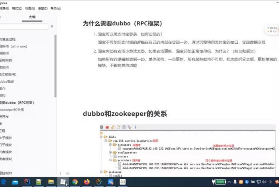279x187 pixels.
Task: Open the 主题(T) menu
Action: click(x=43, y=8)
